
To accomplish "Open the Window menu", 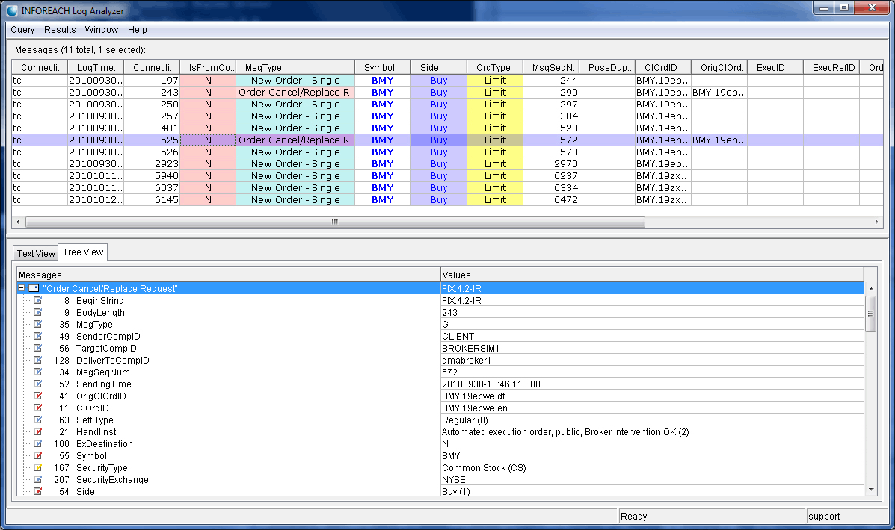I will (101, 30).
